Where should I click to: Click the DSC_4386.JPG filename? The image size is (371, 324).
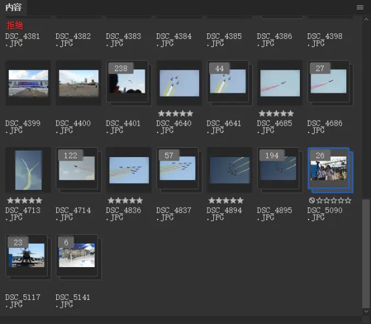coord(275,40)
